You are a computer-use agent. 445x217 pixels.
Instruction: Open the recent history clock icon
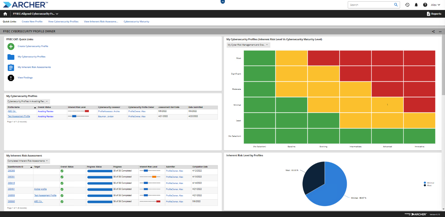point(407,5)
